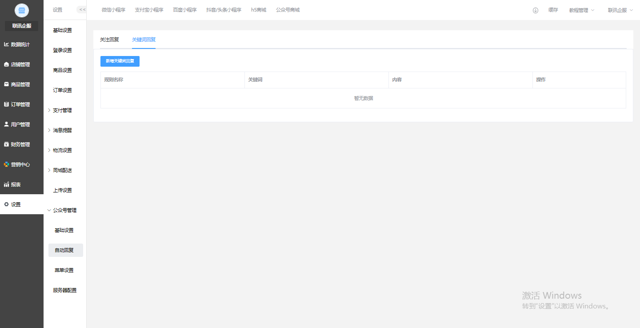Click the 财务管理 wallet icon

tap(6, 144)
